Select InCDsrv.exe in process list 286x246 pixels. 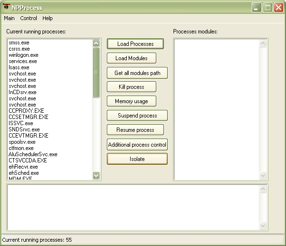click(50, 92)
